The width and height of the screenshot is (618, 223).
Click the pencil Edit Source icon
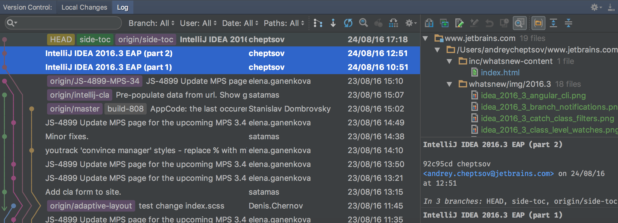click(x=459, y=23)
